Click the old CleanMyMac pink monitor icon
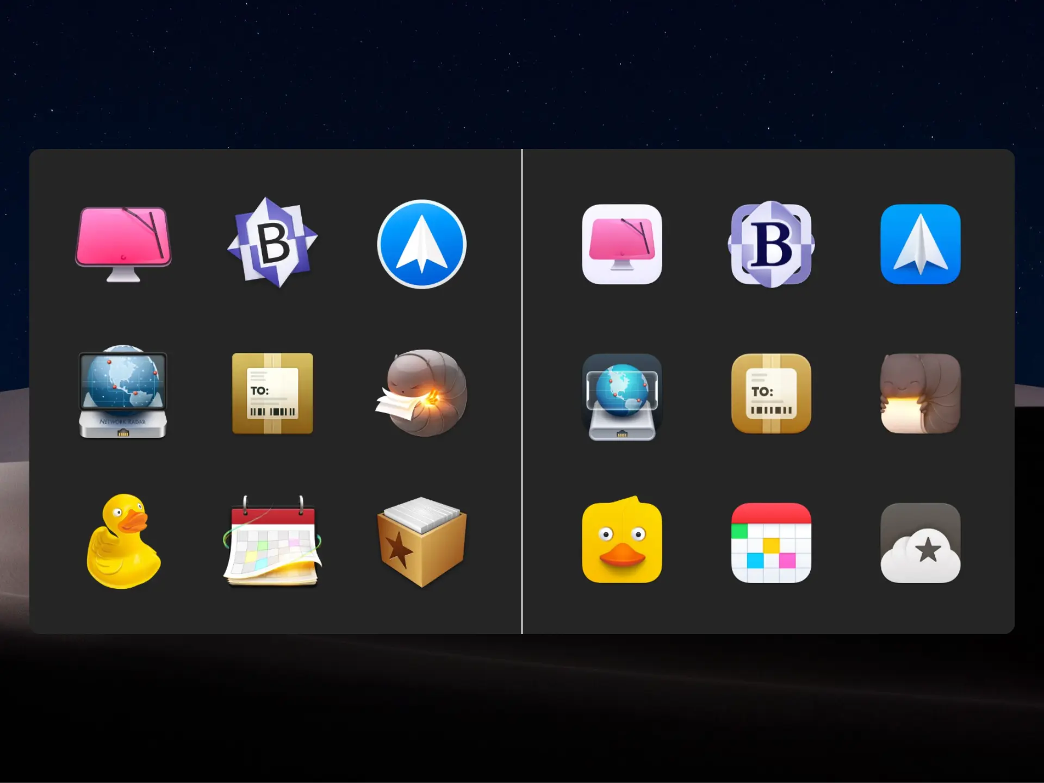The width and height of the screenshot is (1044, 783). coord(123,244)
